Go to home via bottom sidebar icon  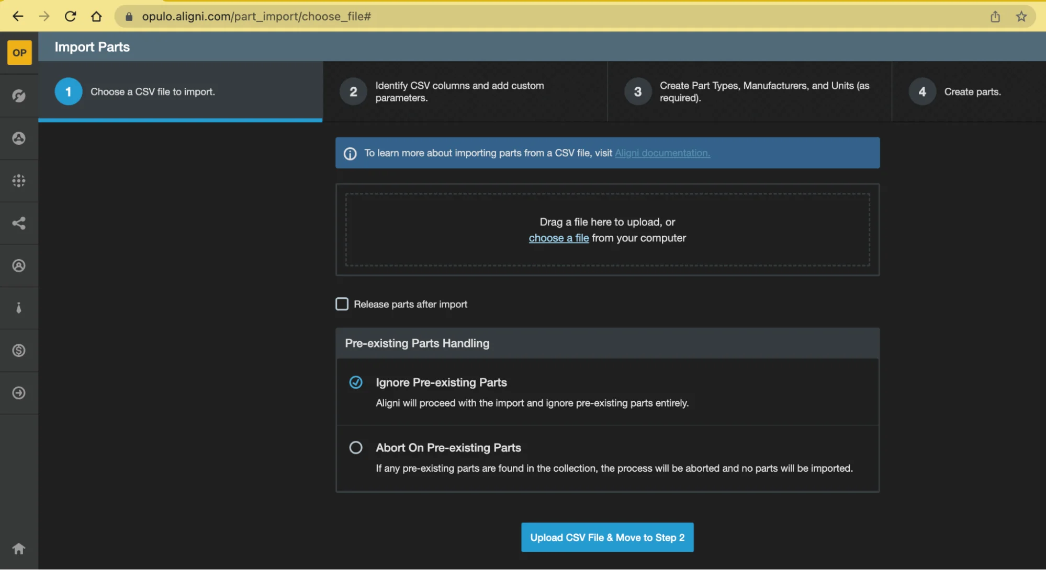[19, 549]
